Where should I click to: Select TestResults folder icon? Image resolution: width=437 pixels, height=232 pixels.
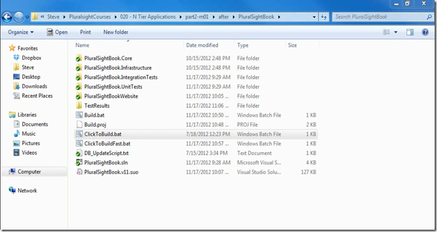click(79, 106)
